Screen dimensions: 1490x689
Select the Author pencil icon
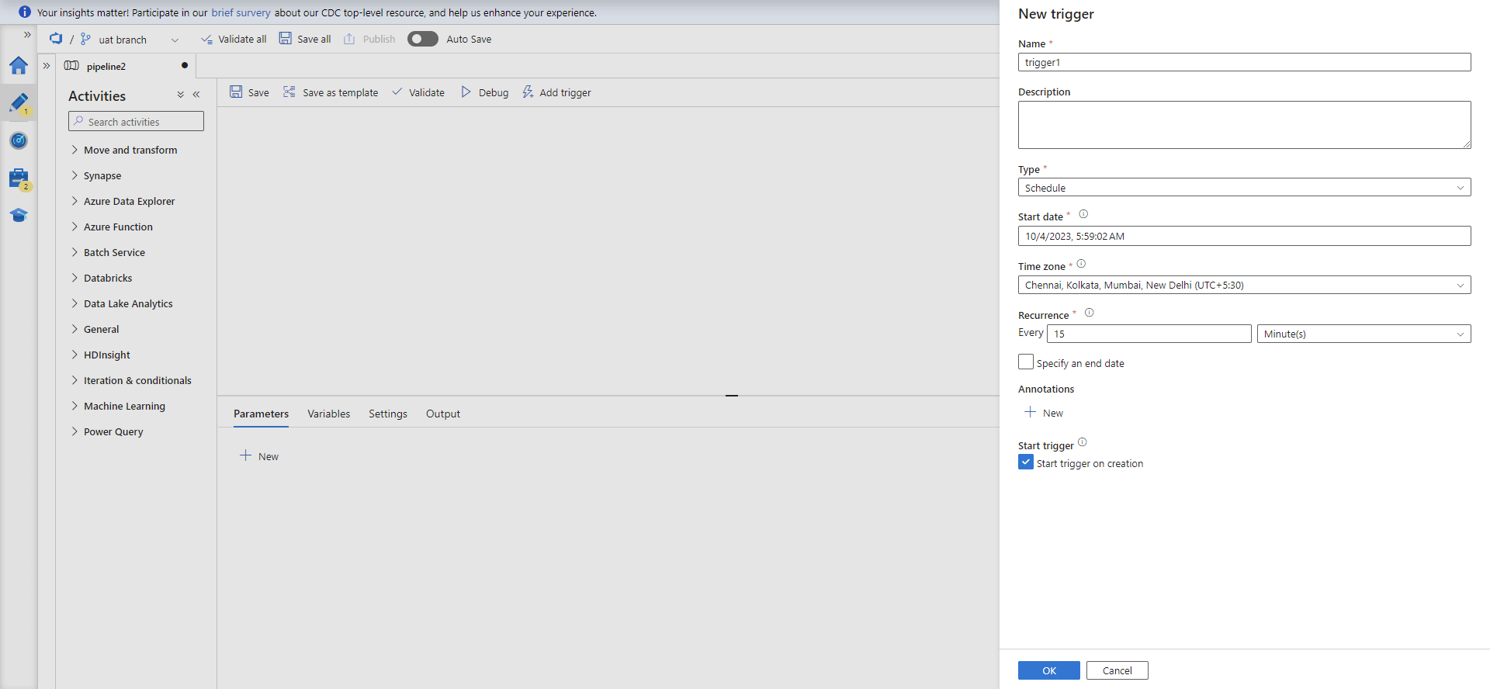(19, 103)
